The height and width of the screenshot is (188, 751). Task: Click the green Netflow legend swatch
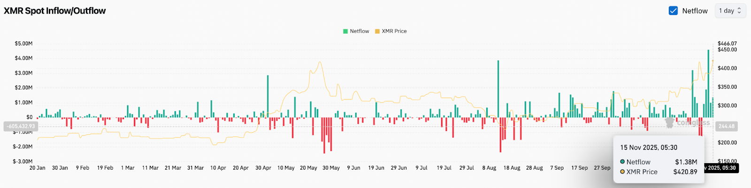pos(345,31)
